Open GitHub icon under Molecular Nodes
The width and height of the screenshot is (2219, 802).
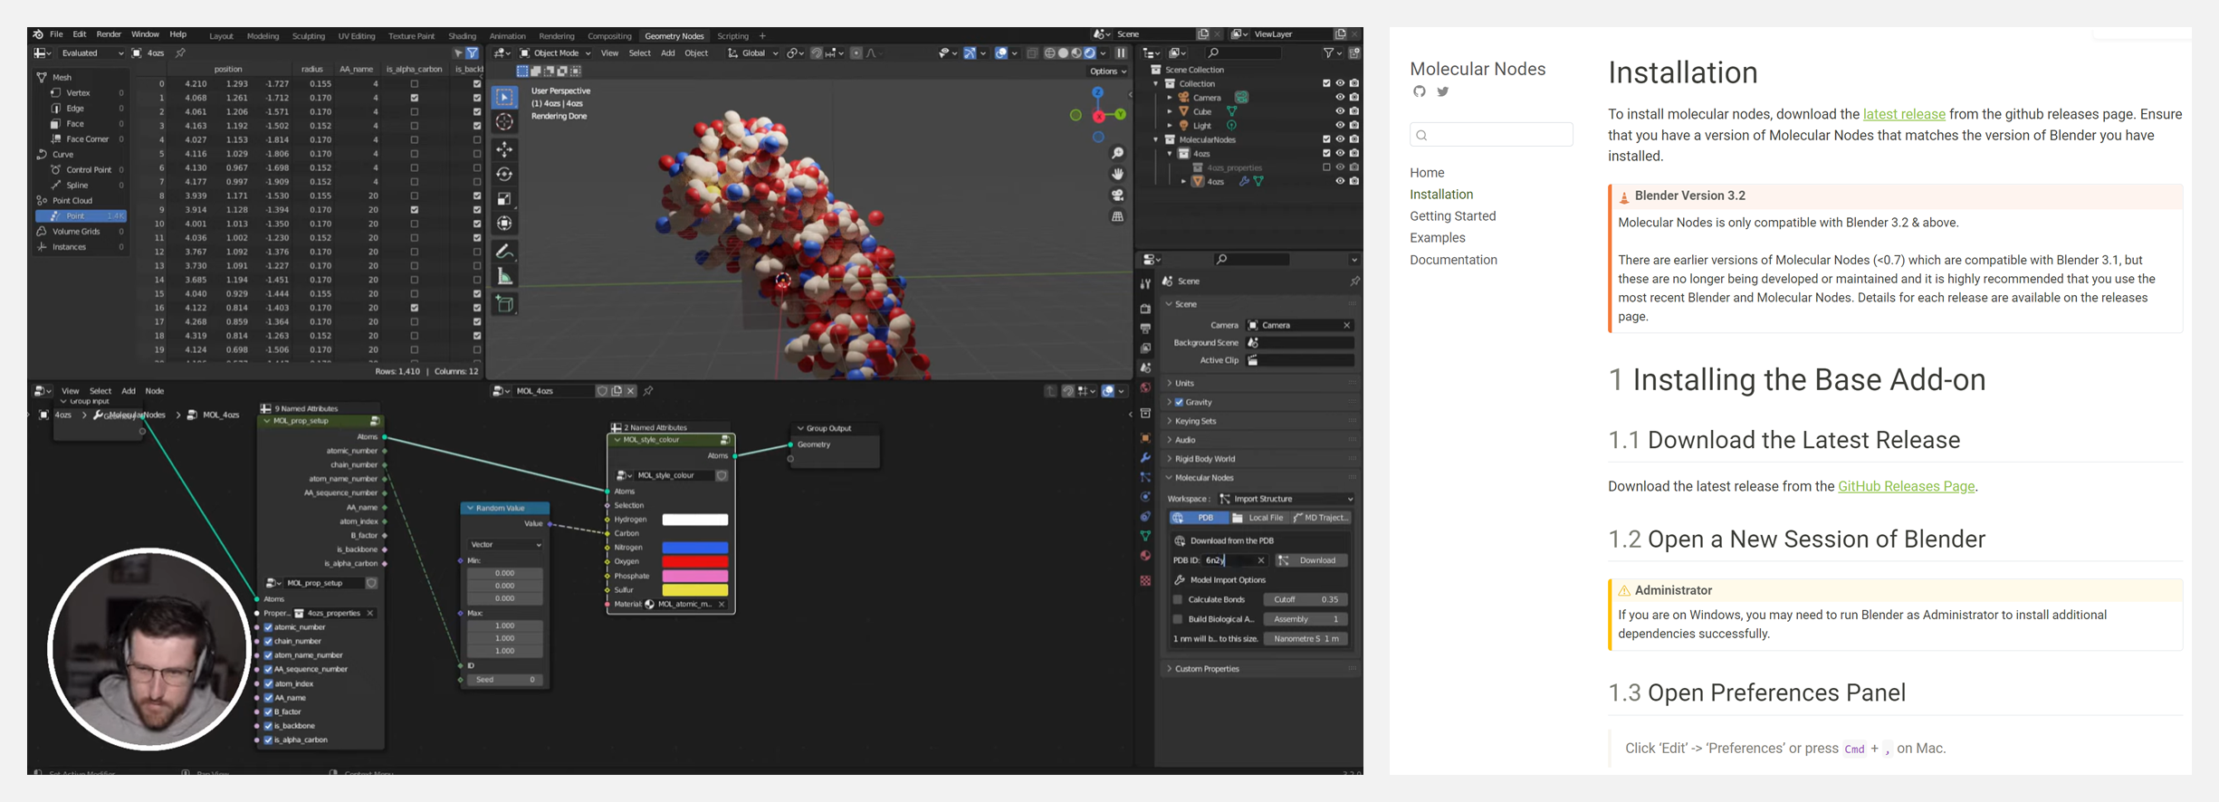pyautogui.click(x=1420, y=91)
